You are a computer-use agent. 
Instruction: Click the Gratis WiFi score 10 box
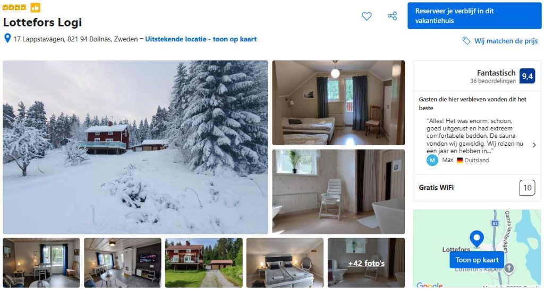tap(527, 188)
